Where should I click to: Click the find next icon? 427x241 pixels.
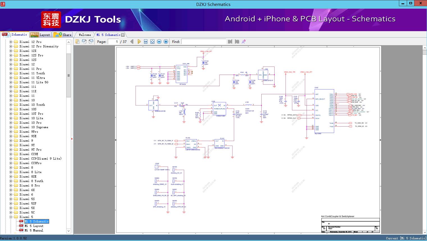[237, 42]
